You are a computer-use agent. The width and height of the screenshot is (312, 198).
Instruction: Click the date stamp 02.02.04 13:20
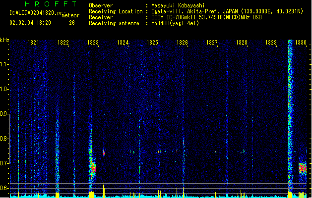click(30, 23)
